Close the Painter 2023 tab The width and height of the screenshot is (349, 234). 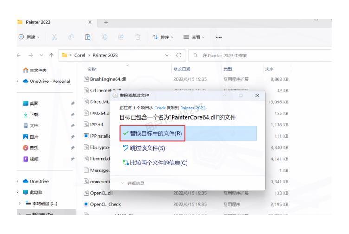[90, 22]
